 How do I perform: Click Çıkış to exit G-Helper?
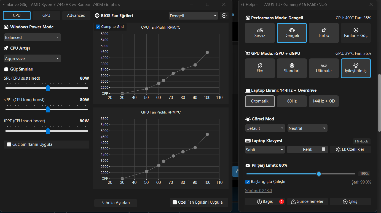(350, 201)
